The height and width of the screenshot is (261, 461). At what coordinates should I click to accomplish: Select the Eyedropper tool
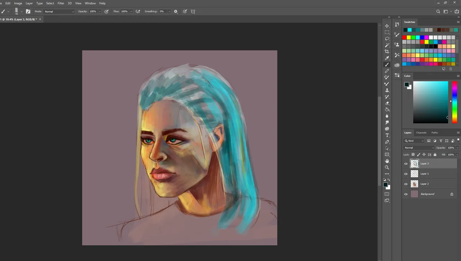[x=387, y=58]
